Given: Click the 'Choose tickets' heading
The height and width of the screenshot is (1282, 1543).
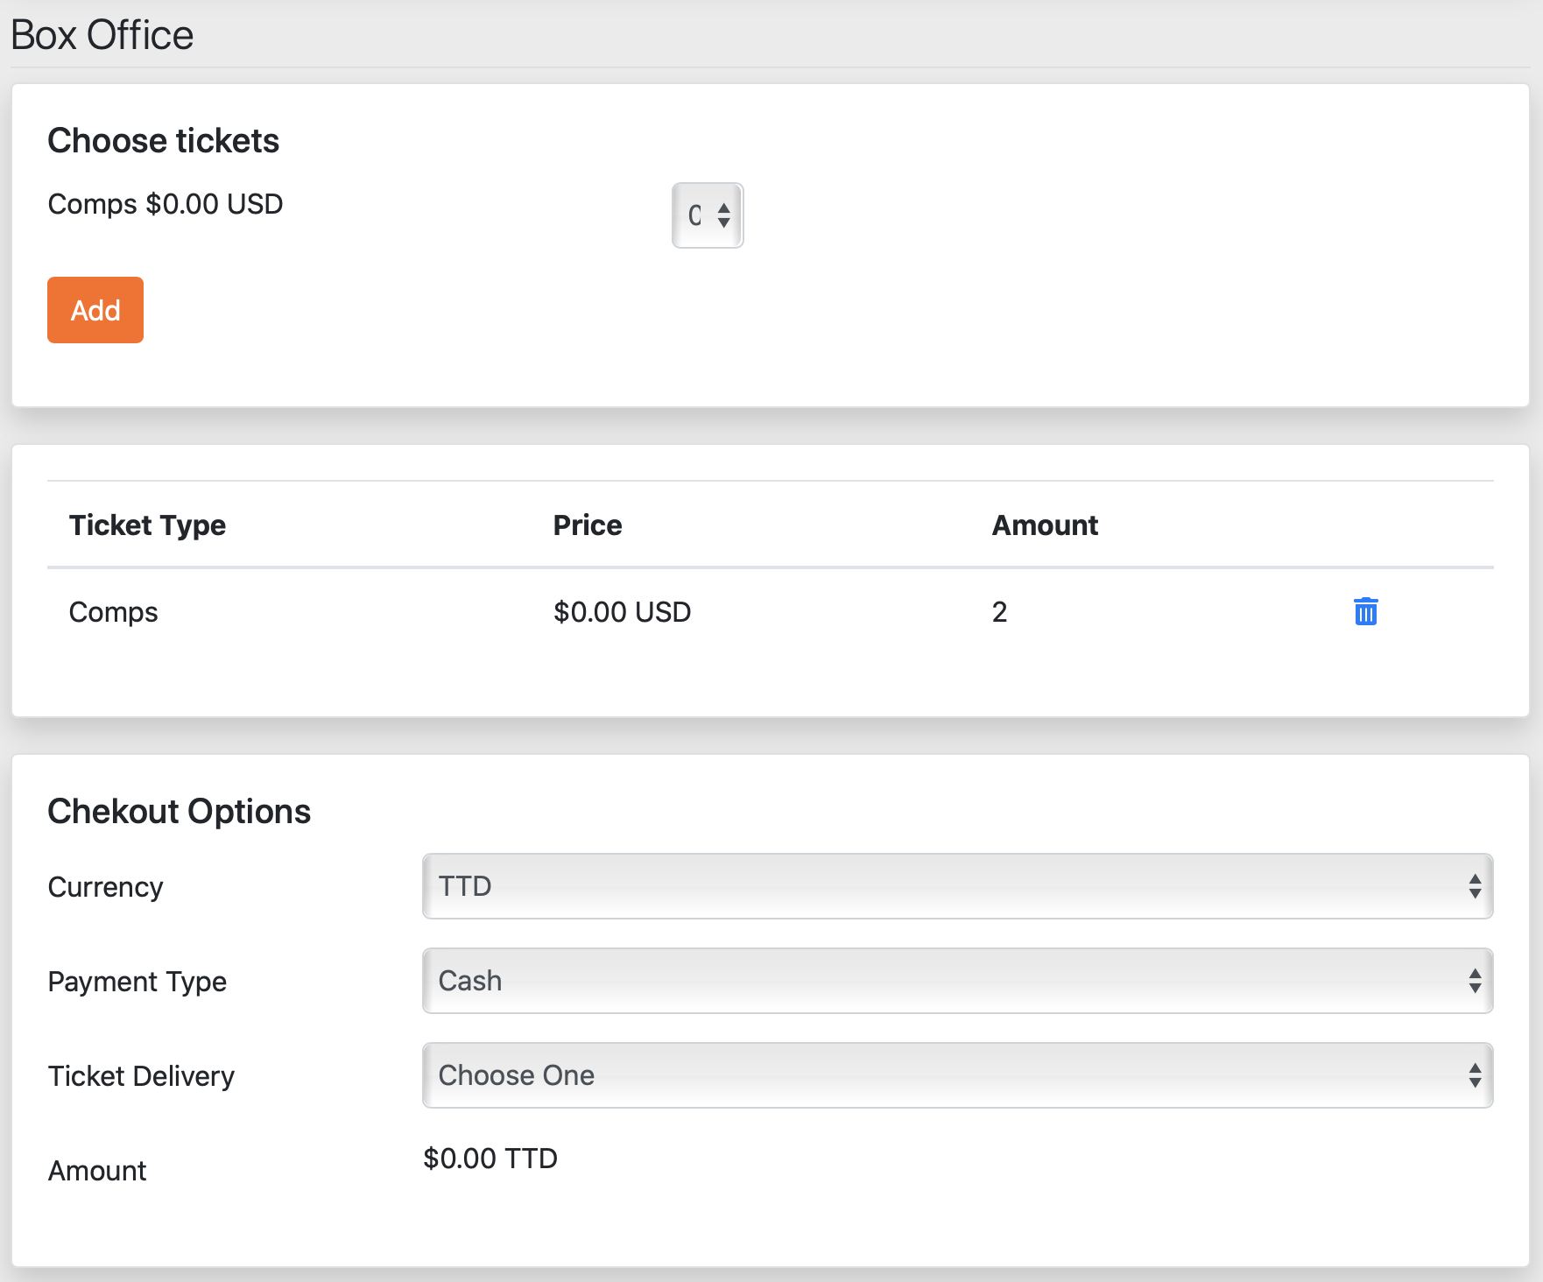Looking at the screenshot, I should 163,141.
